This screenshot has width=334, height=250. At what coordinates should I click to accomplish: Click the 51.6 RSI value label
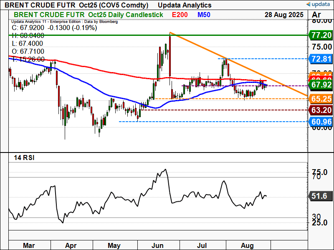click(x=320, y=196)
